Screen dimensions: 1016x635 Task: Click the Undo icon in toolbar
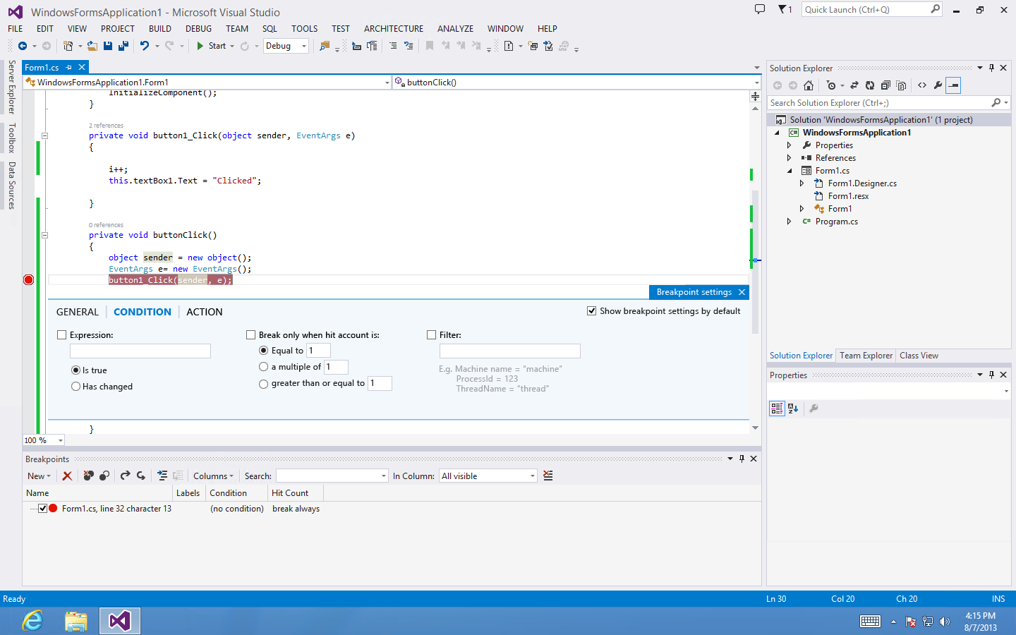(x=145, y=46)
